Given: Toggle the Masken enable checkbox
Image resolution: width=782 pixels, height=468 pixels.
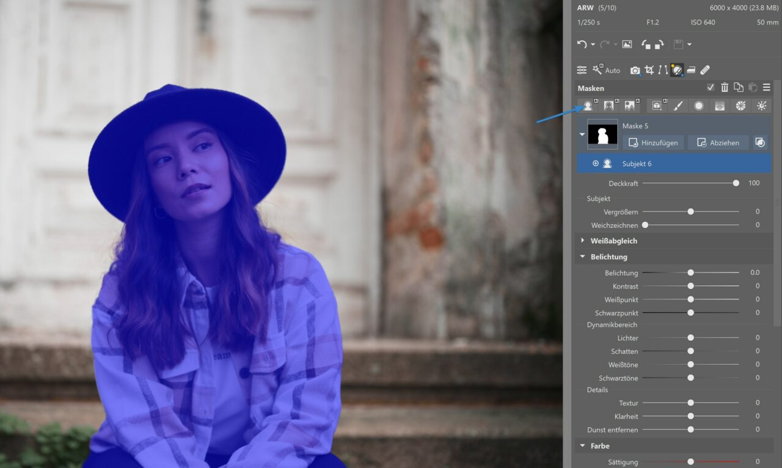Looking at the screenshot, I should [x=710, y=88].
